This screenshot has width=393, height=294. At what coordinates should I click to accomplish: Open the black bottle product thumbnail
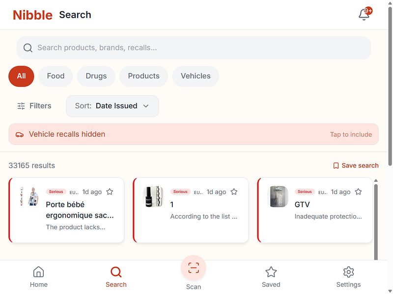pyautogui.click(x=153, y=196)
